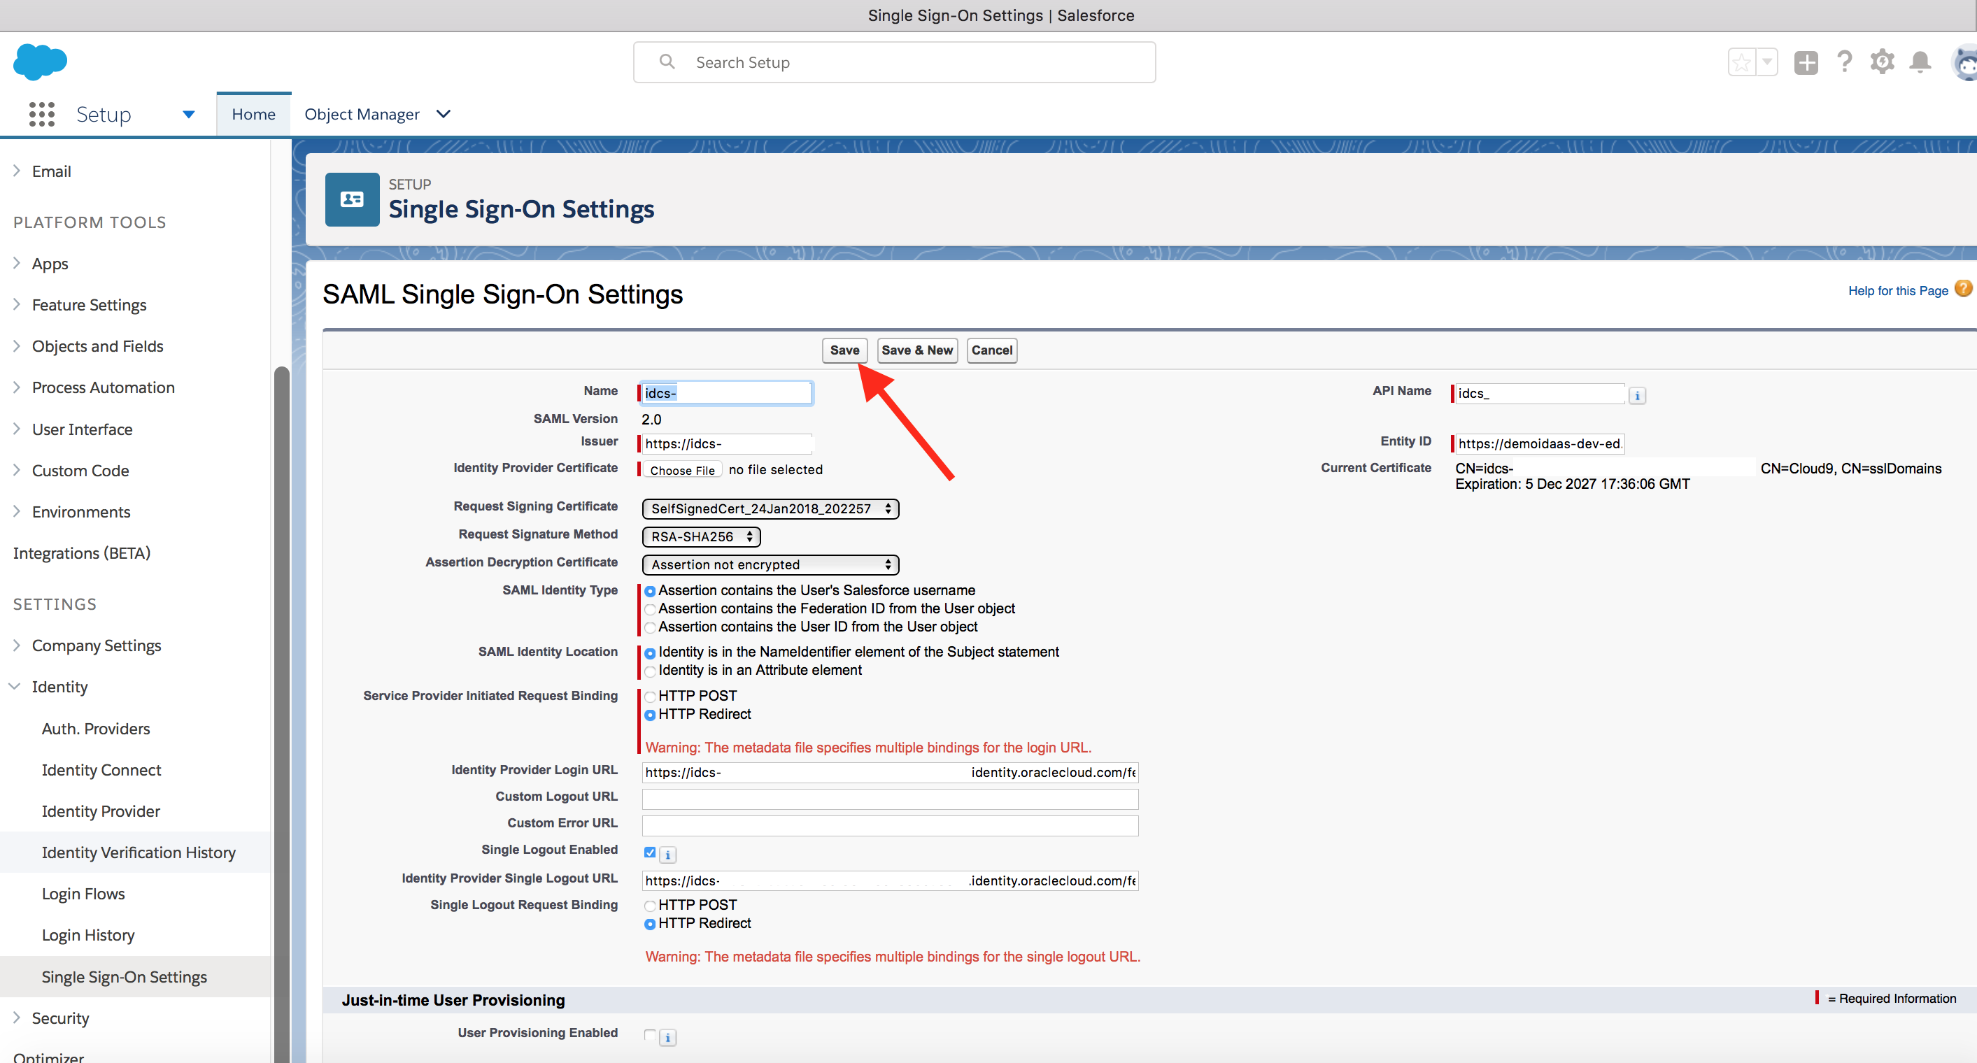Select Assertion contains the Federation ID option
1977x1063 pixels.
click(x=650, y=610)
